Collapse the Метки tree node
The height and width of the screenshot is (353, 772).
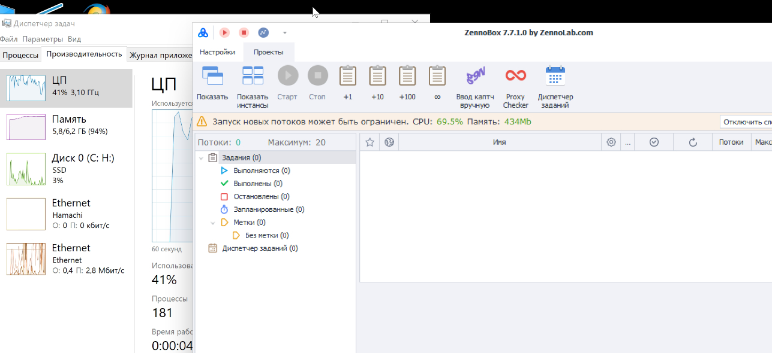(213, 223)
